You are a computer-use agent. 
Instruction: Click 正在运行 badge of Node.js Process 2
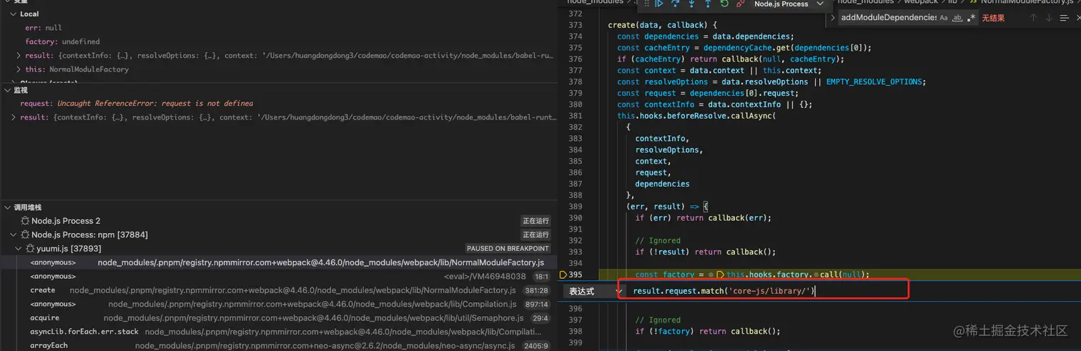click(535, 221)
